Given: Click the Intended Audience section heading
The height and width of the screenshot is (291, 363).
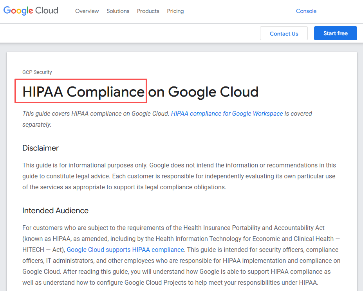Looking at the screenshot, I should point(55,210).
